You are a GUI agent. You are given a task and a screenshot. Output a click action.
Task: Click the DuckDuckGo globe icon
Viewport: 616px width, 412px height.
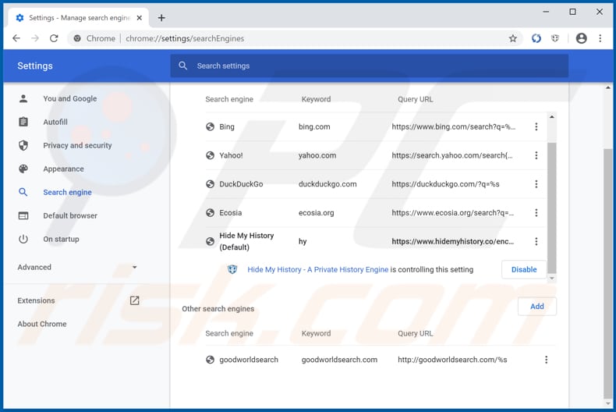coord(211,184)
